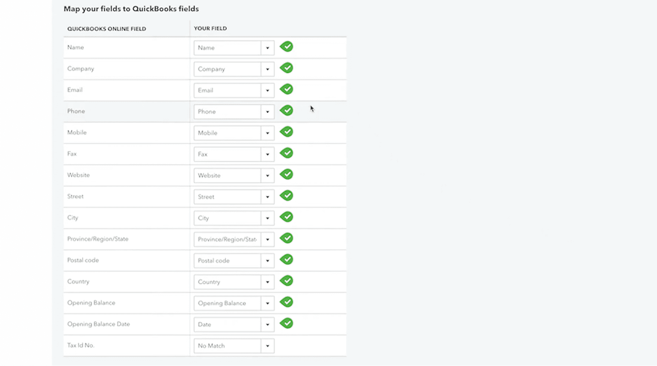The width and height of the screenshot is (657, 366).
Task: Expand the Company field selector
Action: coord(267,69)
